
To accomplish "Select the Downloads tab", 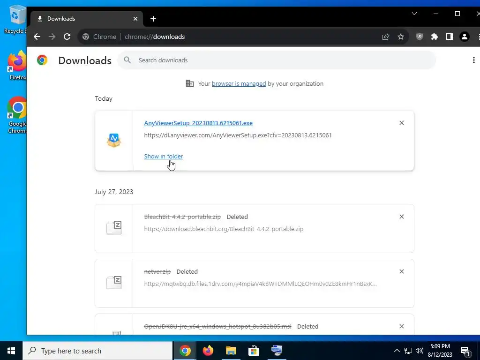I will 87,19.
